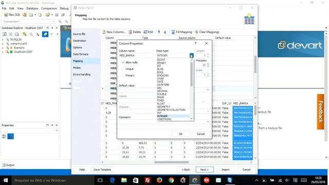This screenshot has width=329, height=185.
Task: Select DATETIME from the data type list
Action: [163, 85]
